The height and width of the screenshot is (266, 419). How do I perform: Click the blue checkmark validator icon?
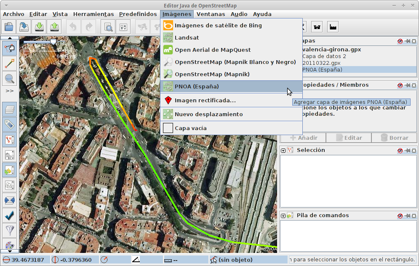point(10,215)
